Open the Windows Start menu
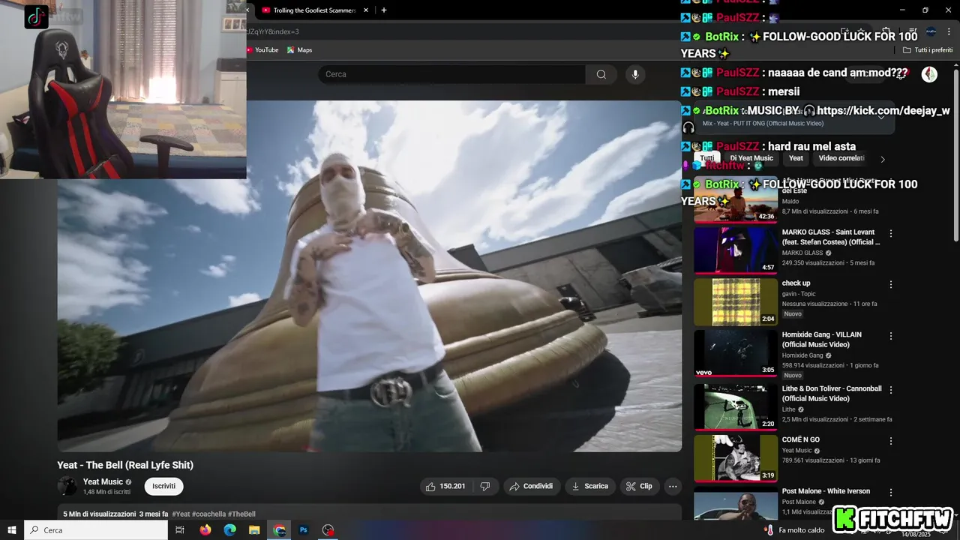960x540 pixels. tap(12, 530)
